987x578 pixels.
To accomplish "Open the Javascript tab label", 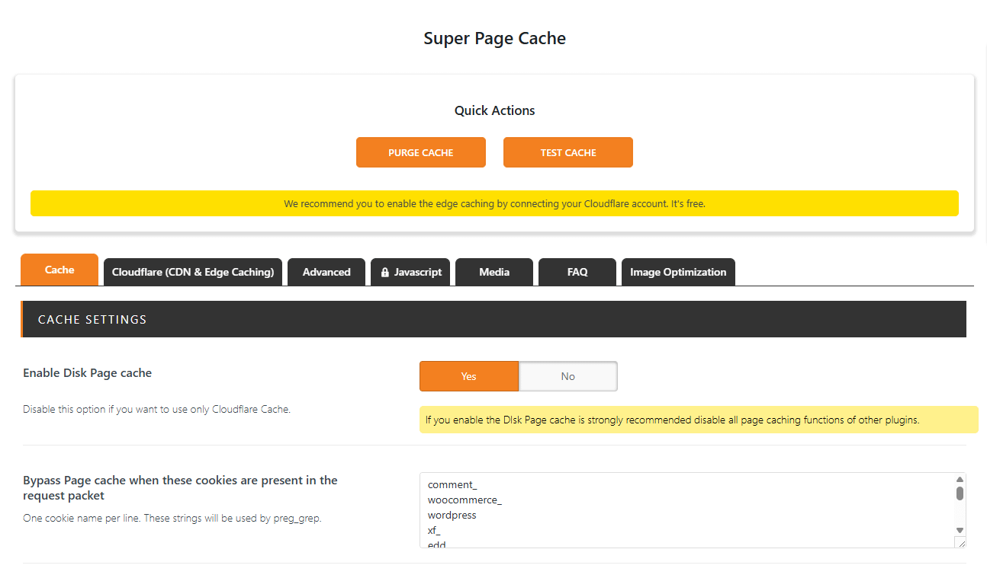I will tap(418, 272).
